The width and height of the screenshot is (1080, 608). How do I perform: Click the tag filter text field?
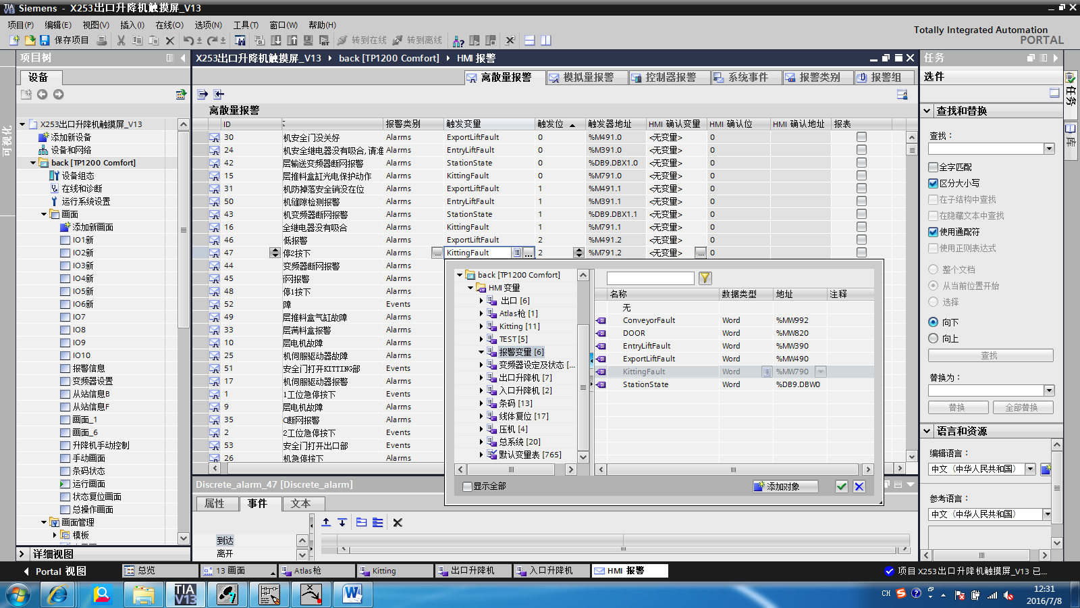(650, 278)
